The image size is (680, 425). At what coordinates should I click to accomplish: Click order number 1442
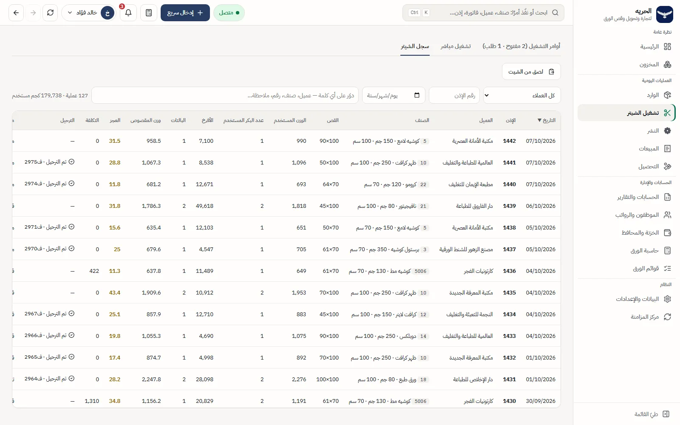(x=509, y=141)
